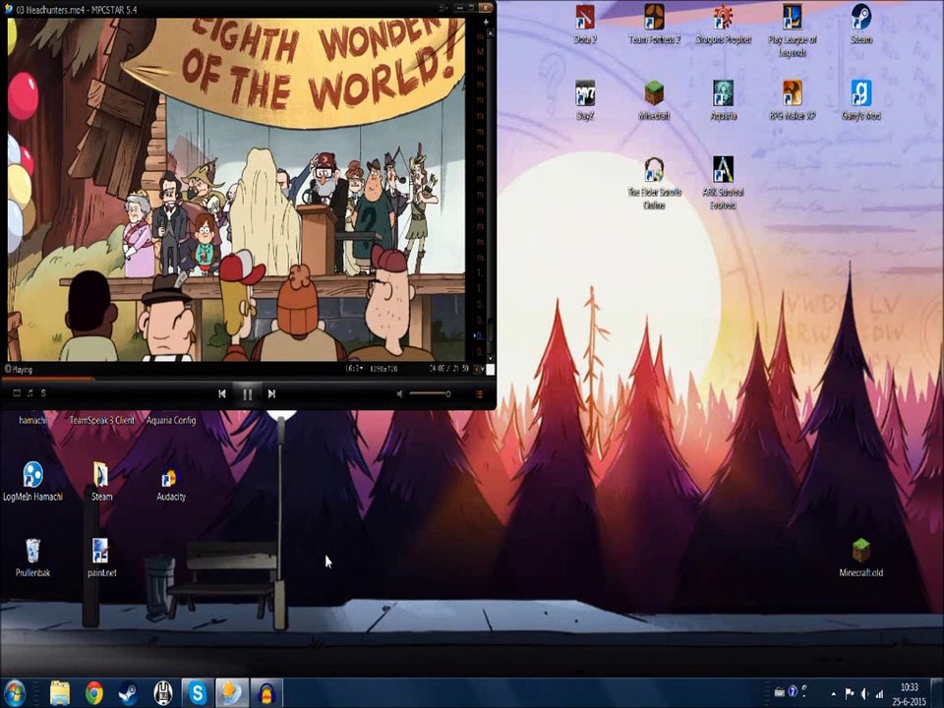Open the Minecraft desktop shortcut
Image resolution: width=944 pixels, height=708 pixels.
[x=655, y=100]
